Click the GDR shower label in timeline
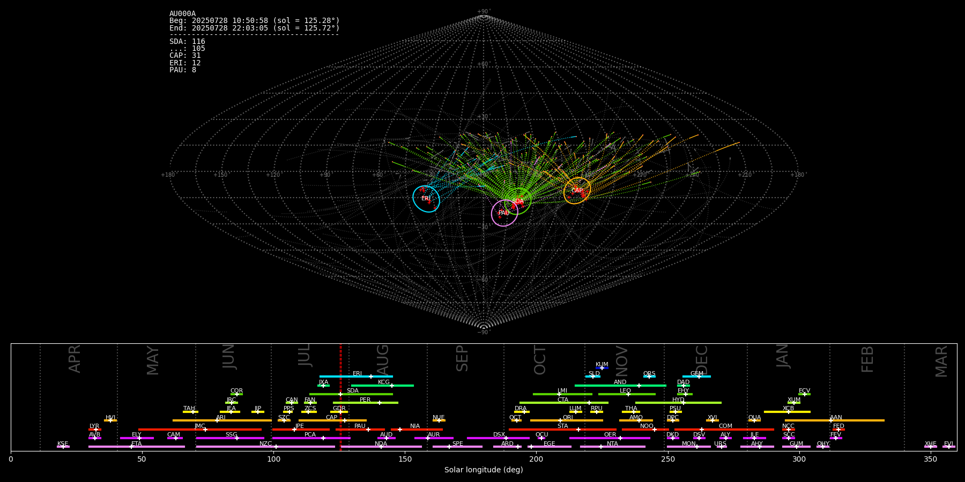965x482 pixels. click(x=339, y=409)
